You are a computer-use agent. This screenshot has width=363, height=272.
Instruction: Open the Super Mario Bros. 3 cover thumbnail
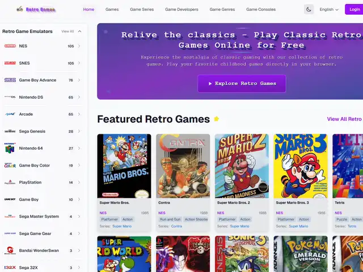301,166
